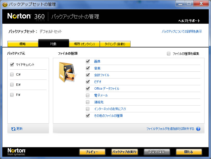Click the Norton icon in the title bar
This screenshot has width=211, height=159.
5,4
